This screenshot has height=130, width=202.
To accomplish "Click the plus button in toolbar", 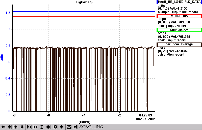I will (62, 127).
